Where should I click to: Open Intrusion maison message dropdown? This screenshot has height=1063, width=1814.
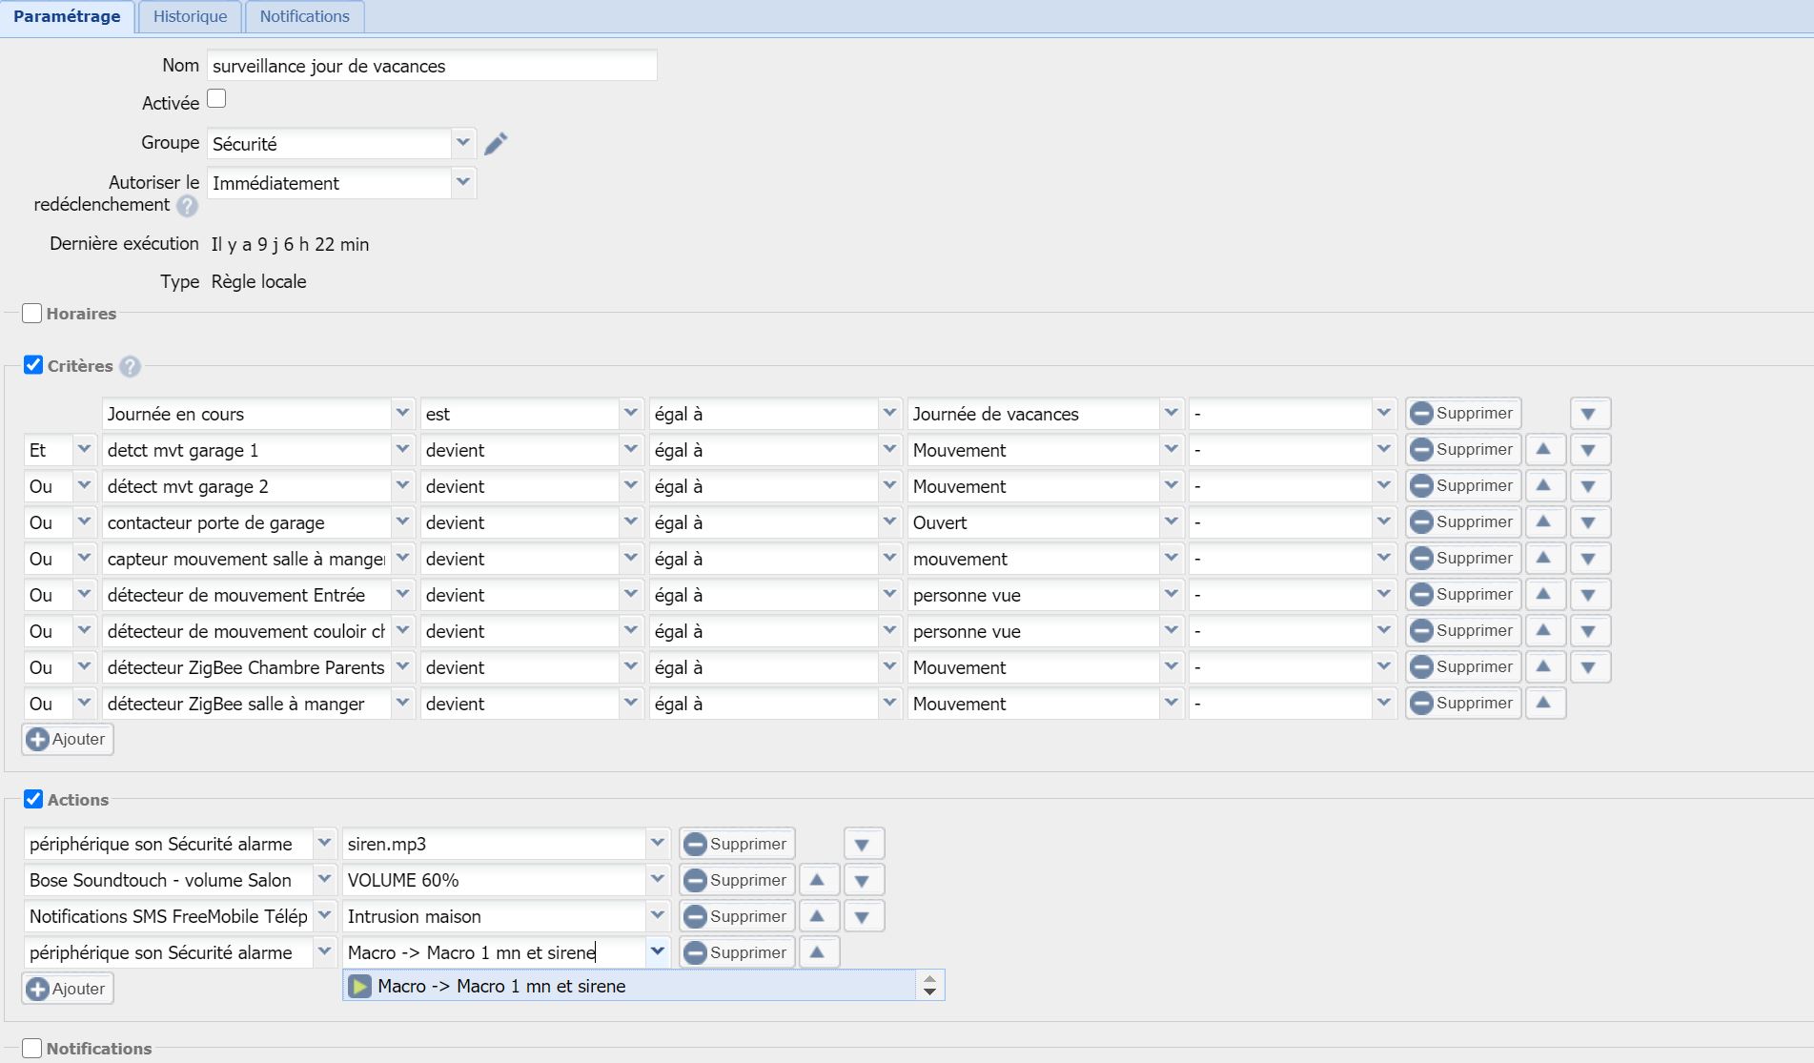click(658, 916)
